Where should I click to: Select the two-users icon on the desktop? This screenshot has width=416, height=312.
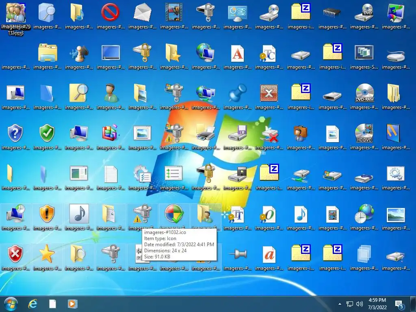[16, 12]
